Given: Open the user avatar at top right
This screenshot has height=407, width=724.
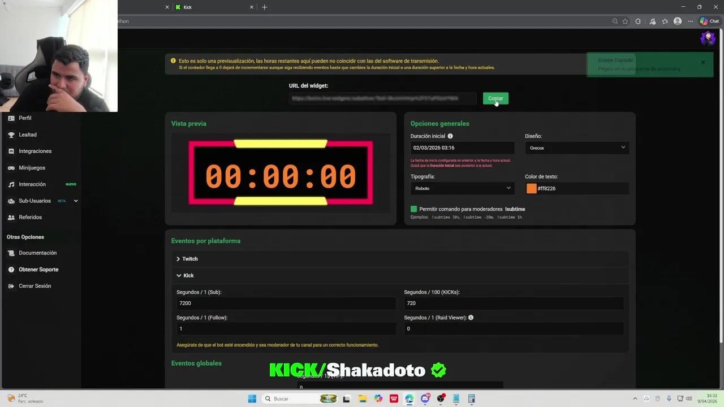Looking at the screenshot, I should [x=708, y=38].
